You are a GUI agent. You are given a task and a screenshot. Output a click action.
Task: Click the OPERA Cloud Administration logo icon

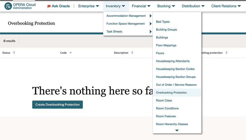pyautogui.click(x=8, y=6)
